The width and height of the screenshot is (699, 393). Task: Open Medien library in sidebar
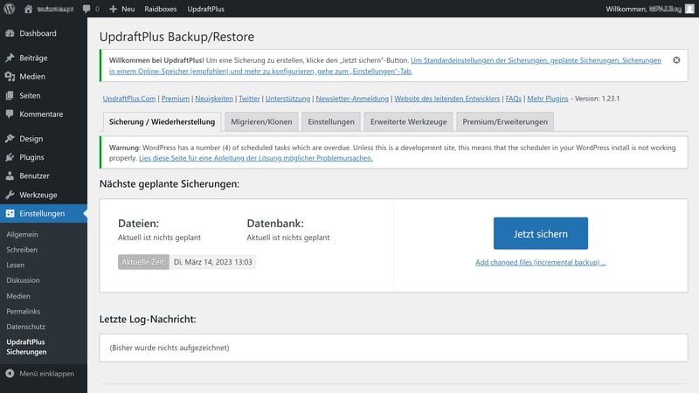coord(32,76)
